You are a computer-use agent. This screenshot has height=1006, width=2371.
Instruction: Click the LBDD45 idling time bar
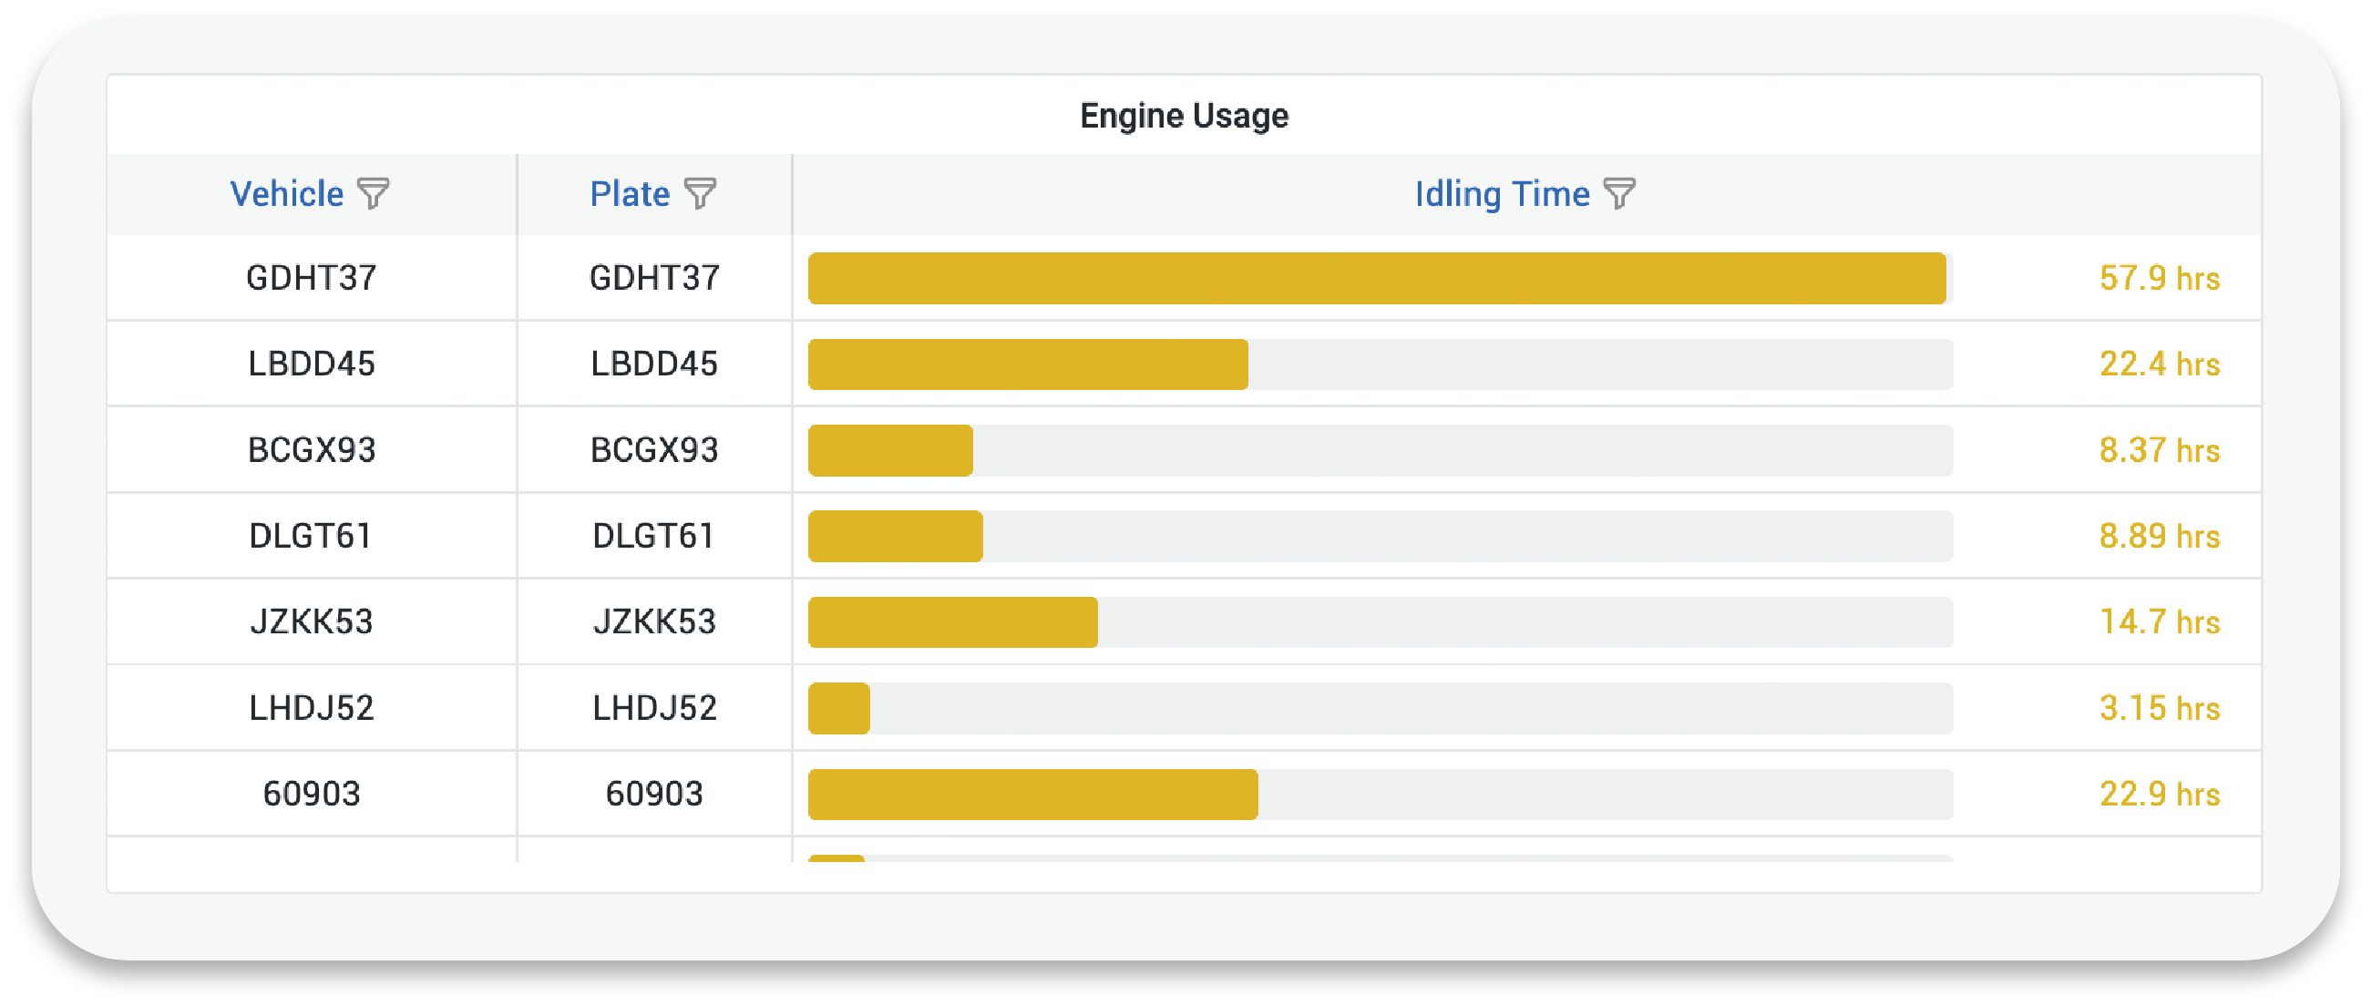[x=1381, y=364]
